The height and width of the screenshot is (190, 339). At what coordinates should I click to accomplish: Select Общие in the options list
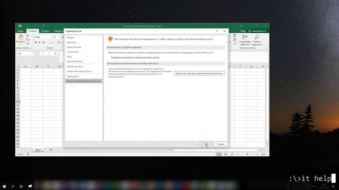pyautogui.click(x=84, y=37)
